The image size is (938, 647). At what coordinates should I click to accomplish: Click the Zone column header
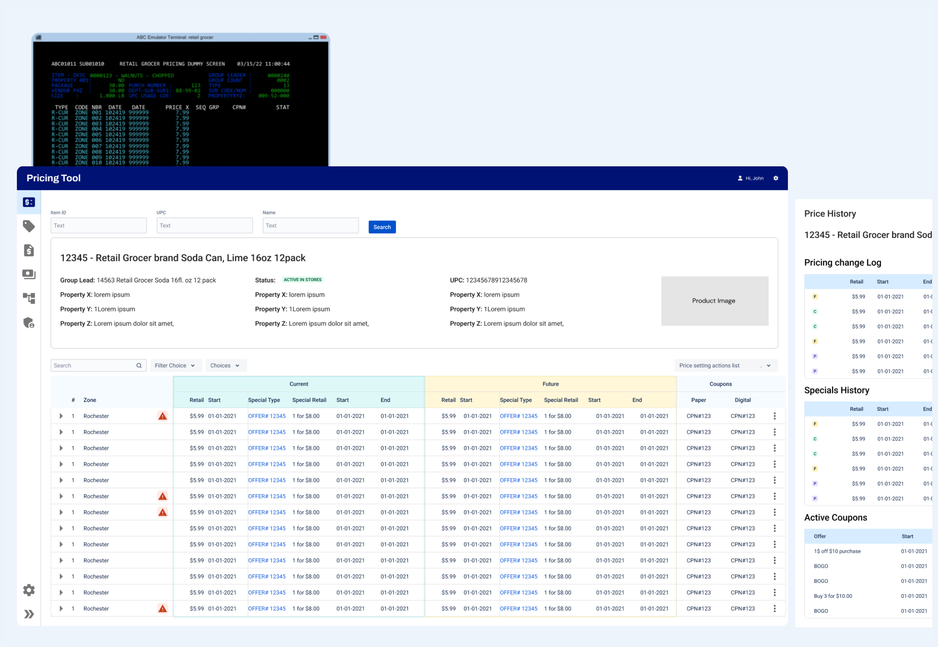point(90,400)
